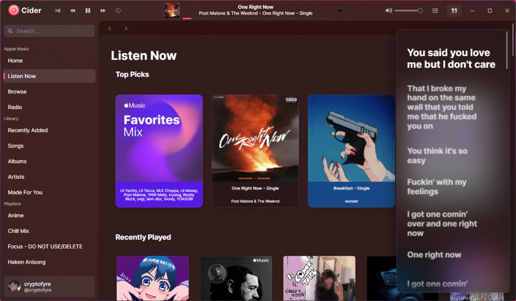Jump to lyric 'That I broke my hand'
Viewport: 516px width, 301px height.
click(x=442, y=107)
